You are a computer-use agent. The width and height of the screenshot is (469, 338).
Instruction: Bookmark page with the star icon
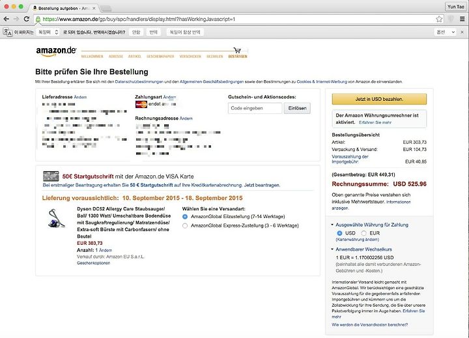[x=439, y=19]
